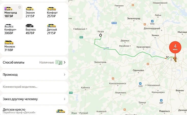
Task: Click the cash money icon in payment row
Action: 59,62
